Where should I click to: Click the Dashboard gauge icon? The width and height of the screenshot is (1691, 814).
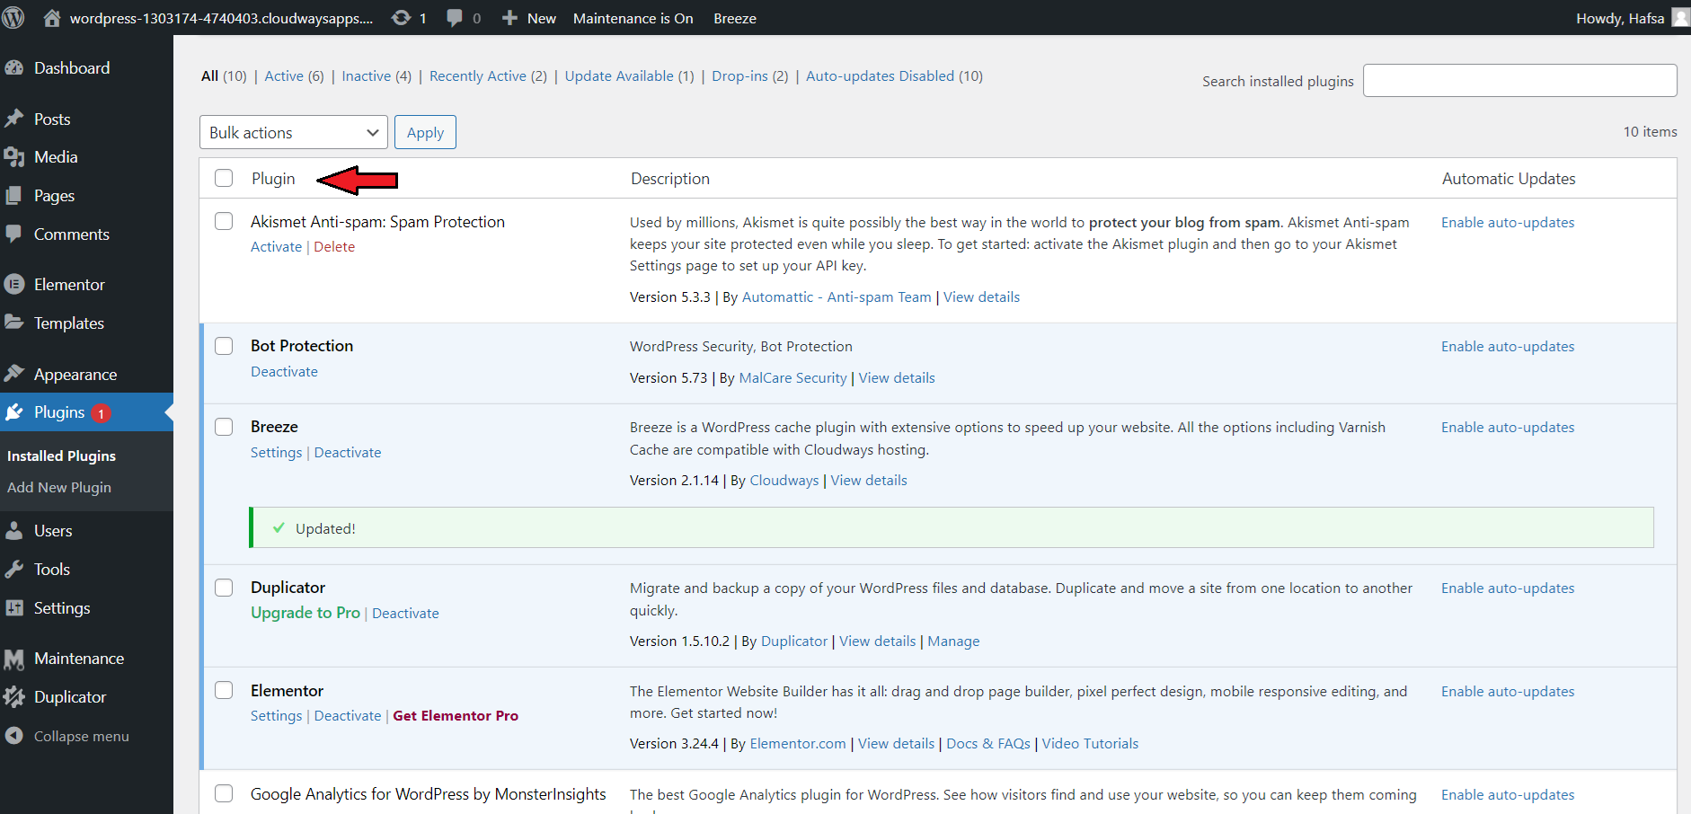coord(14,68)
